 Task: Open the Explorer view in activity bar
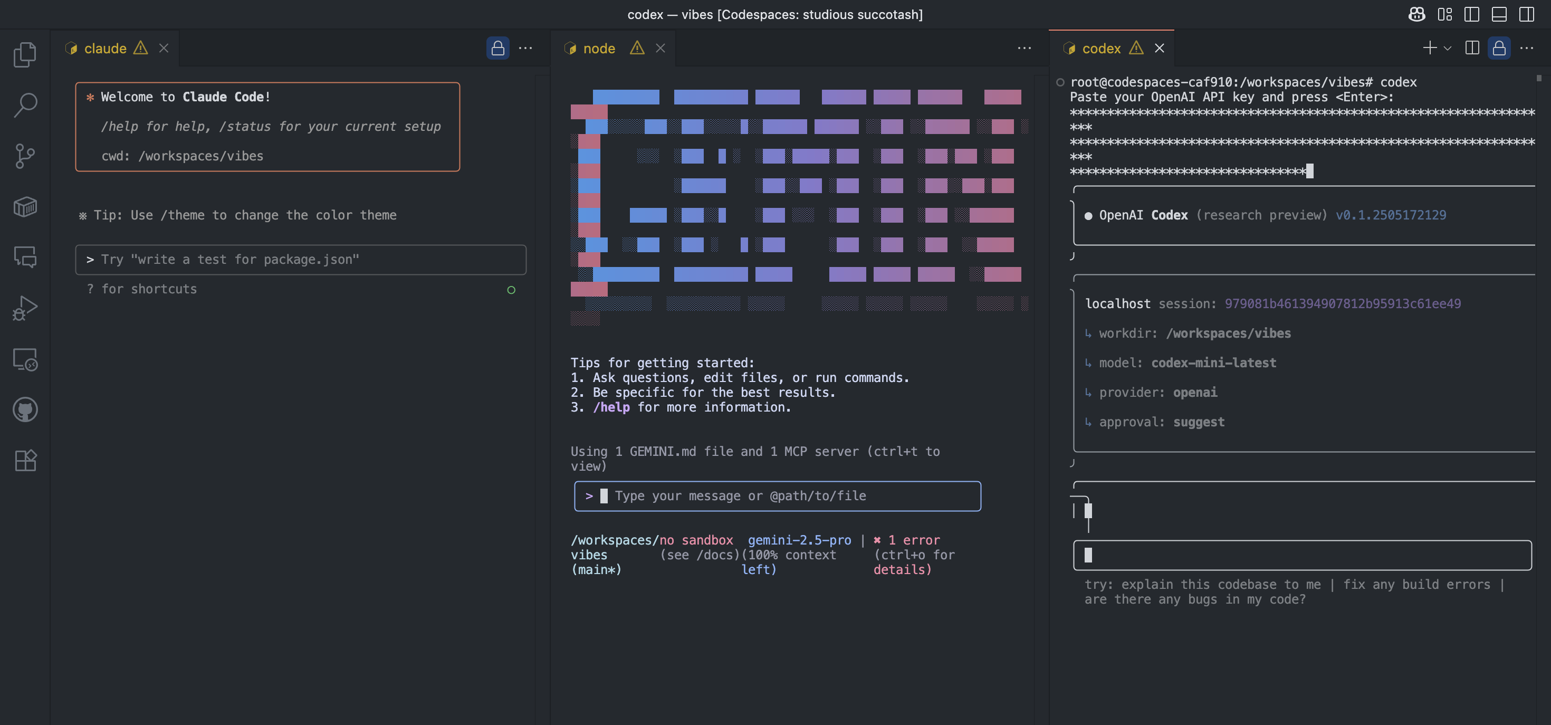[x=25, y=54]
